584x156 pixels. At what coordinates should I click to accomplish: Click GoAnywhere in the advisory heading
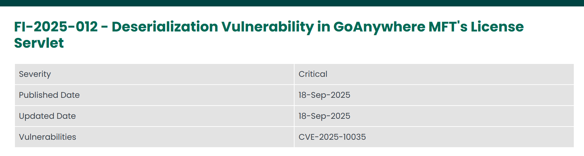pos(379,27)
